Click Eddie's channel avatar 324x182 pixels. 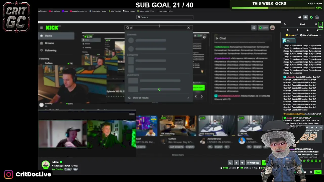46,165
